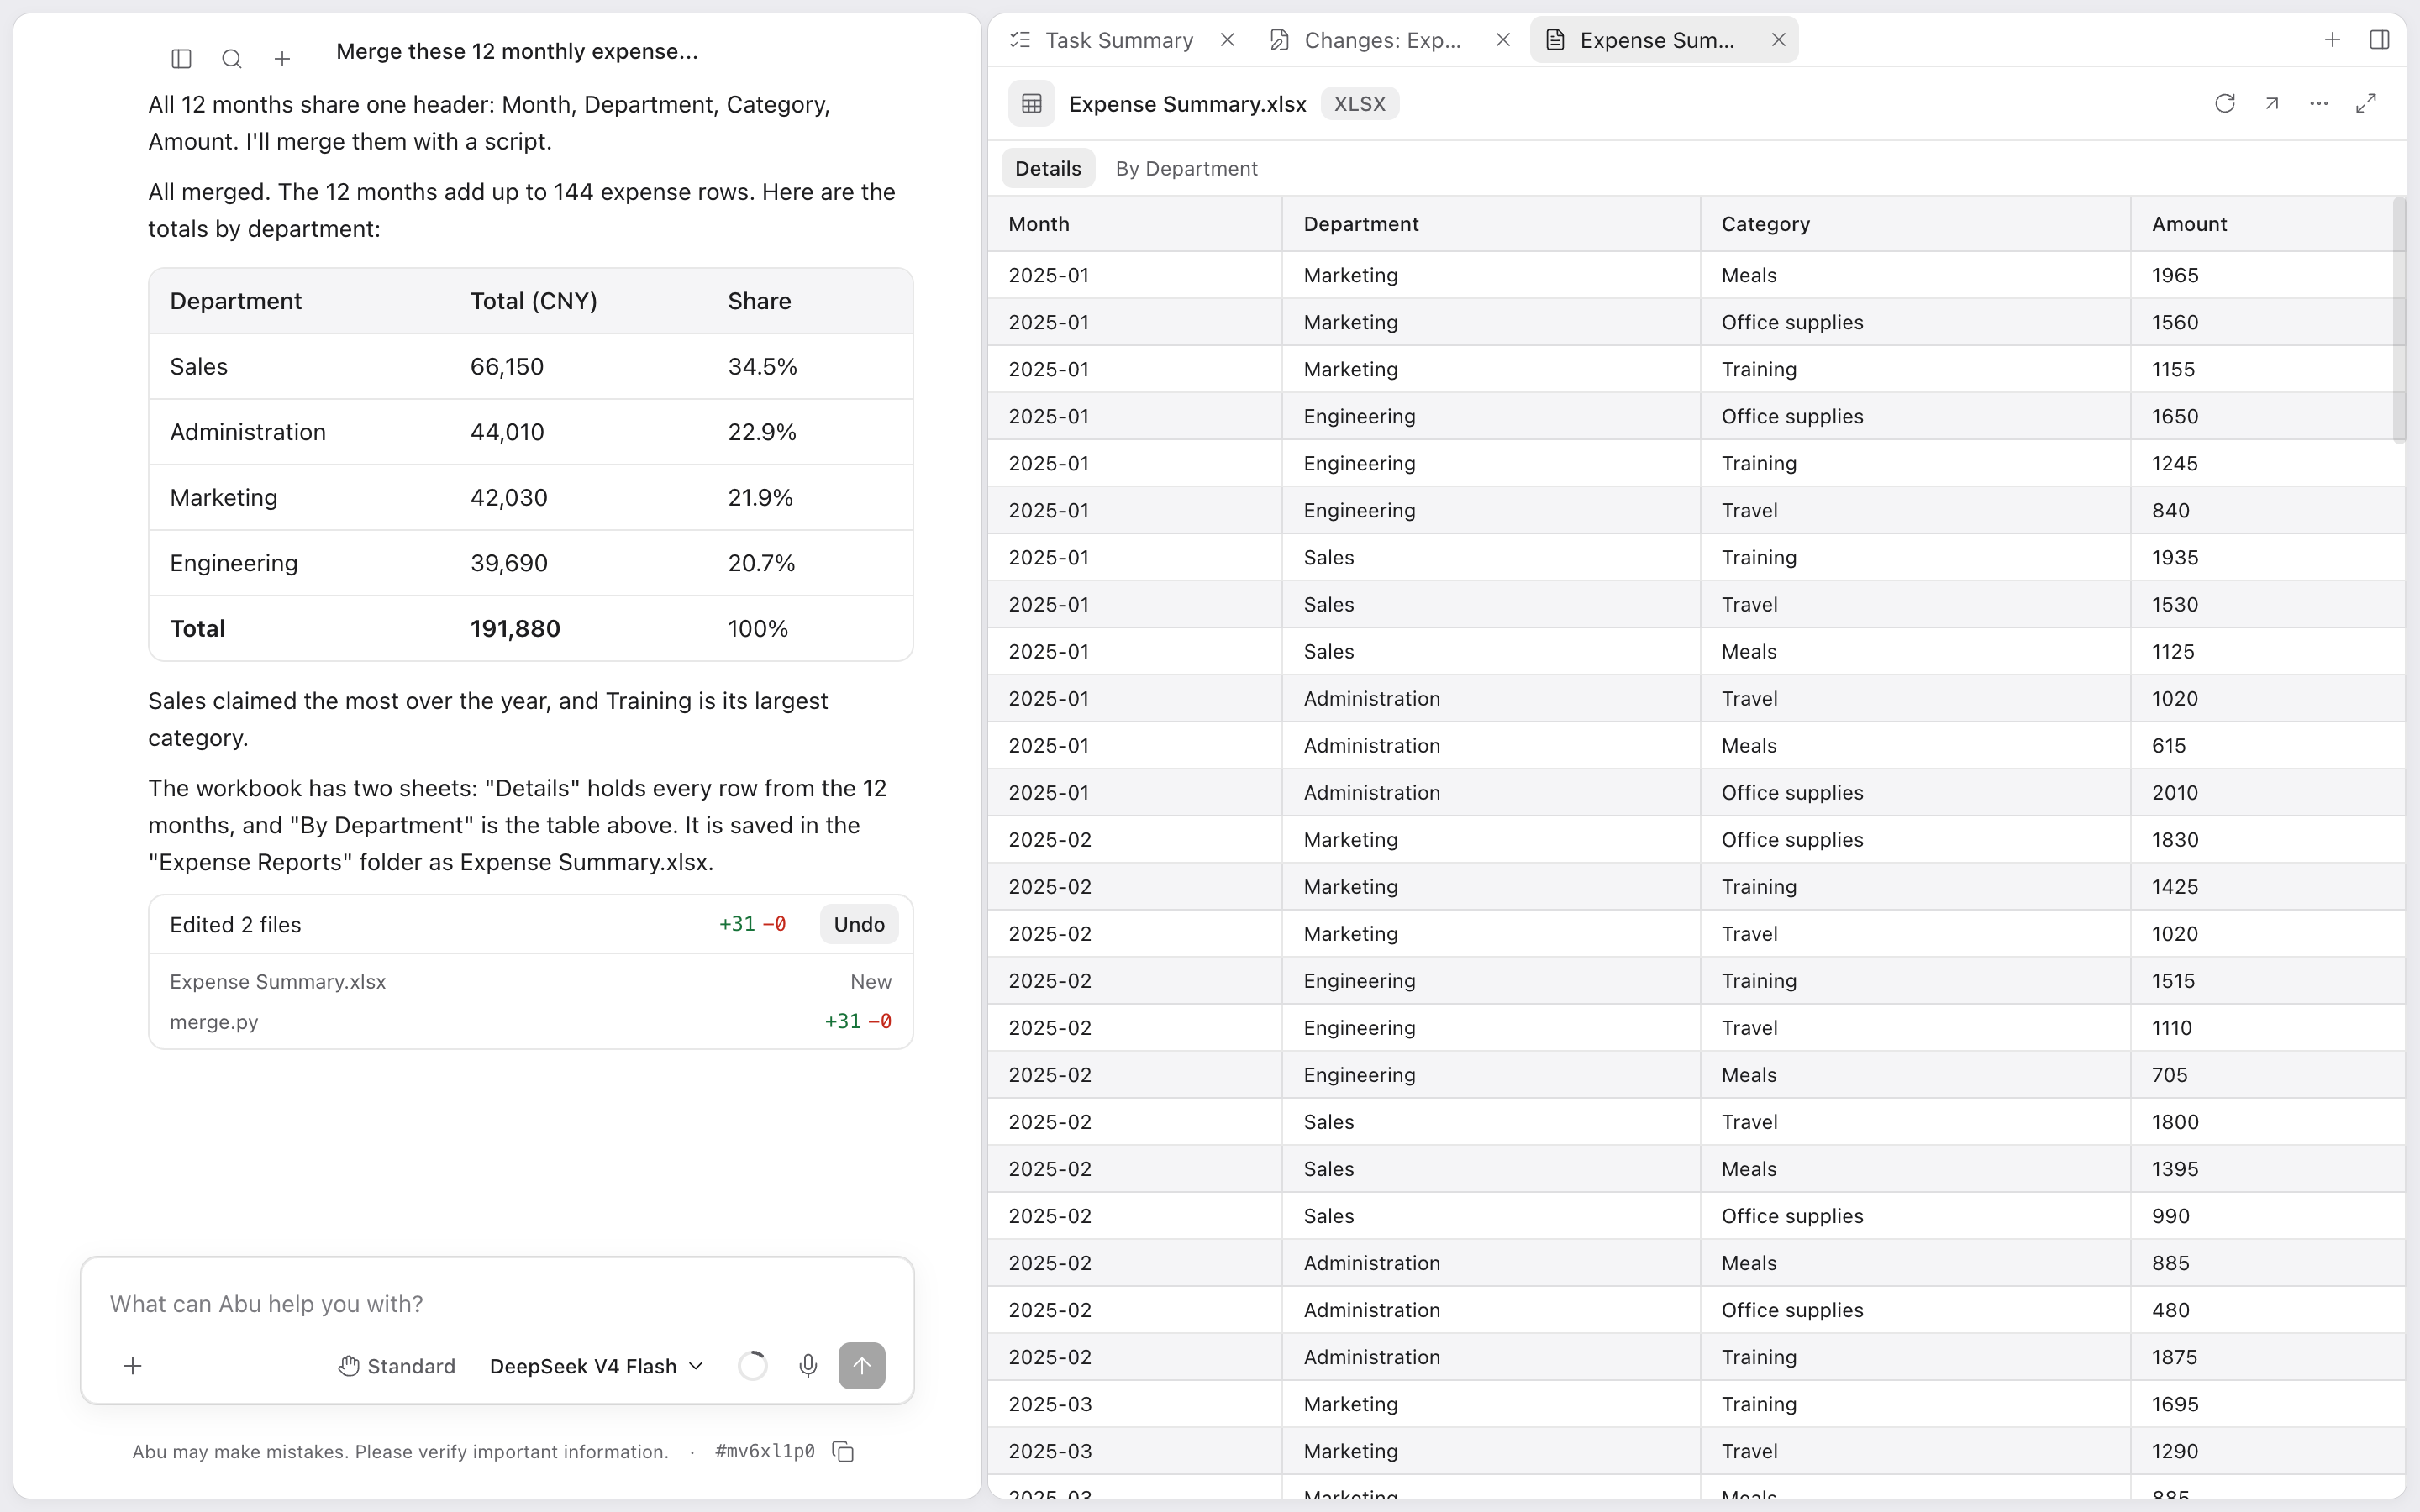2420x1512 pixels.
Task: Click the spreadsheet vertical scrollbar thumb
Action: coord(2398,320)
